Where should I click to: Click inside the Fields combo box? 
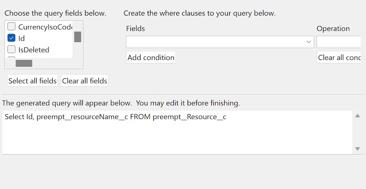tap(215, 42)
